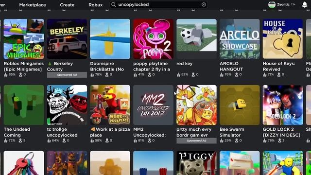The width and height of the screenshot is (311, 175).
Task: Click Bee Swarm Simulator title
Action: [x=232, y=132]
